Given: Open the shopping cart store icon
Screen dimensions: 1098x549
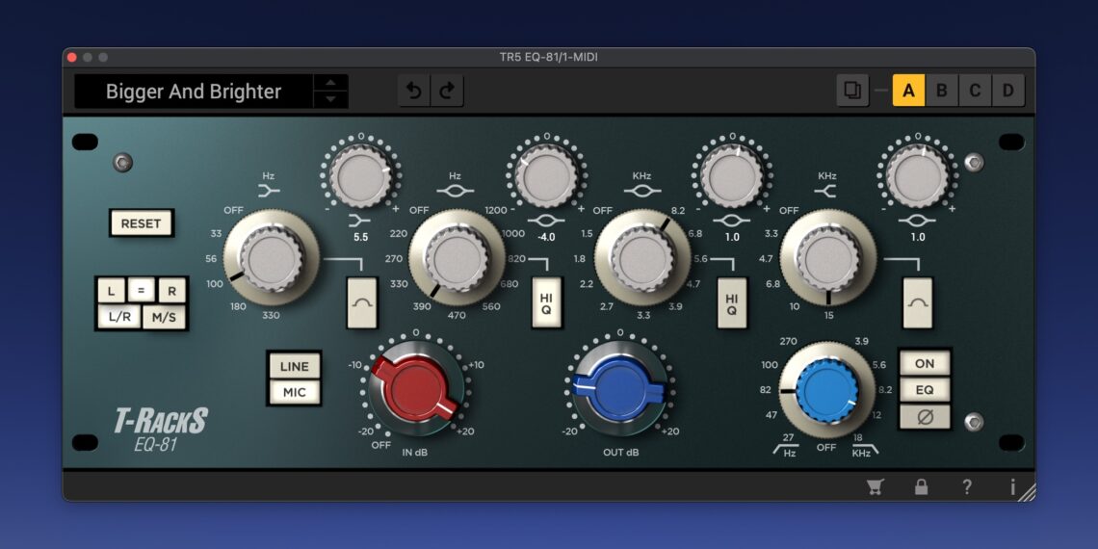Looking at the screenshot, I should point(875,486).
